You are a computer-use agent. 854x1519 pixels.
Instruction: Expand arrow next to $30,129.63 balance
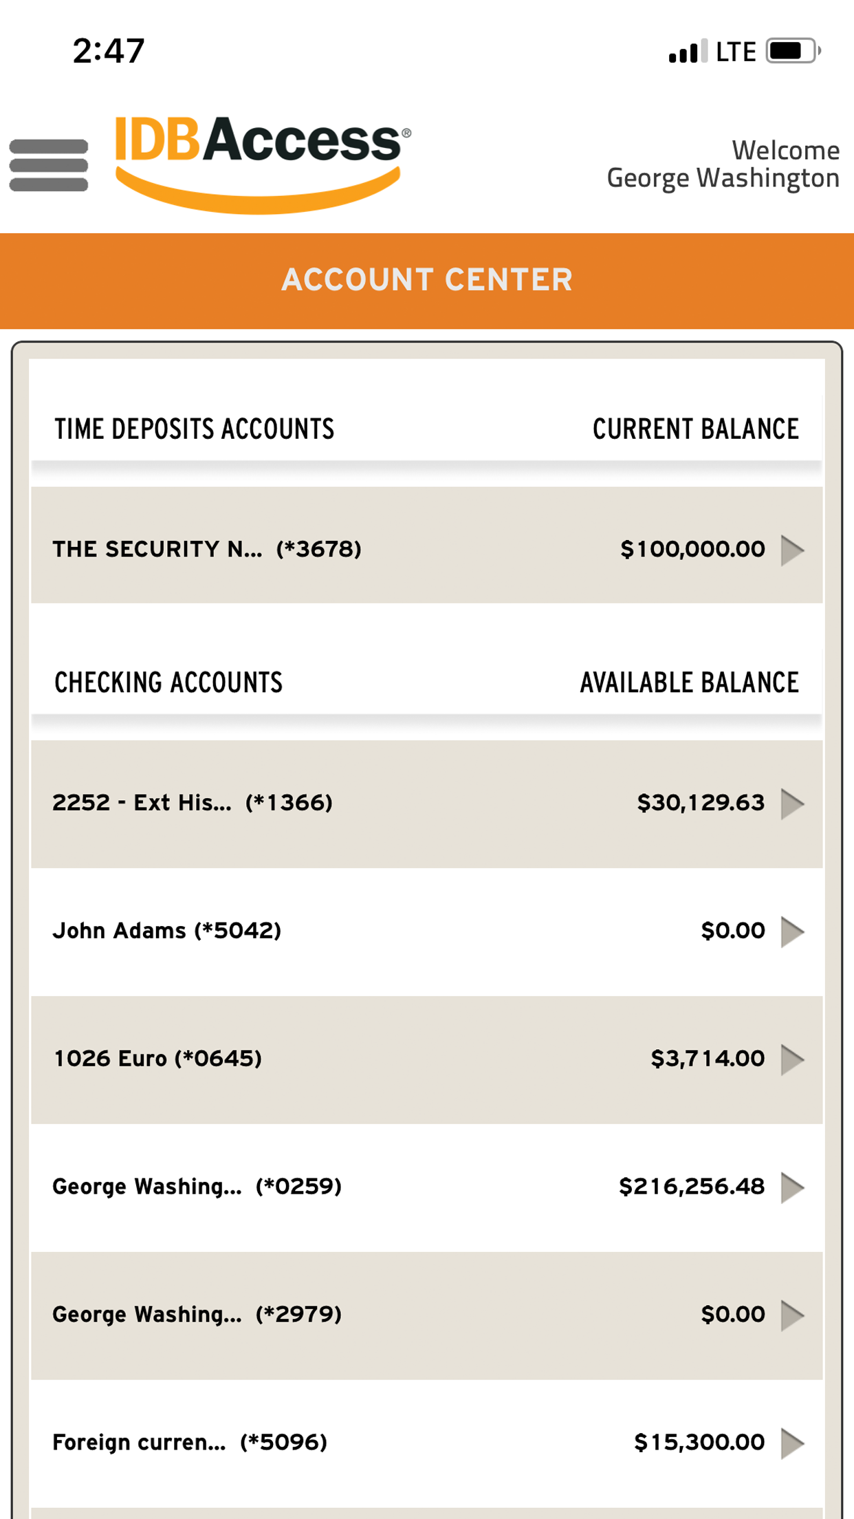click(793, 804)
